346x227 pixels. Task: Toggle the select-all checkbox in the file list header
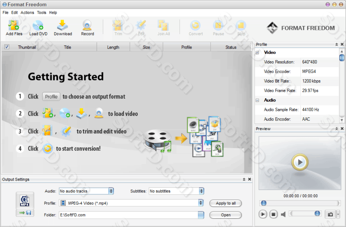(7, 47)
